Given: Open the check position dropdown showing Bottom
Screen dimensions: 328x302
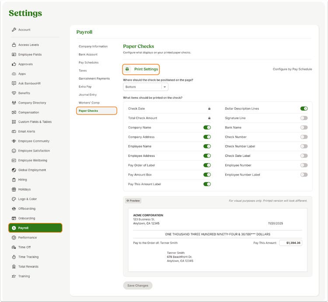Looking at the screenshot, I should tap(146, 87).
